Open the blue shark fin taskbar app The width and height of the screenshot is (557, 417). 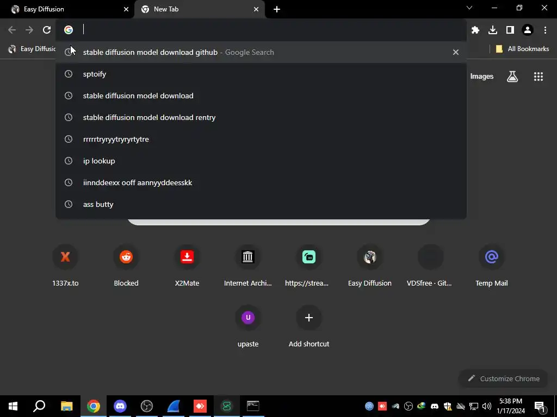click(174, 406)
